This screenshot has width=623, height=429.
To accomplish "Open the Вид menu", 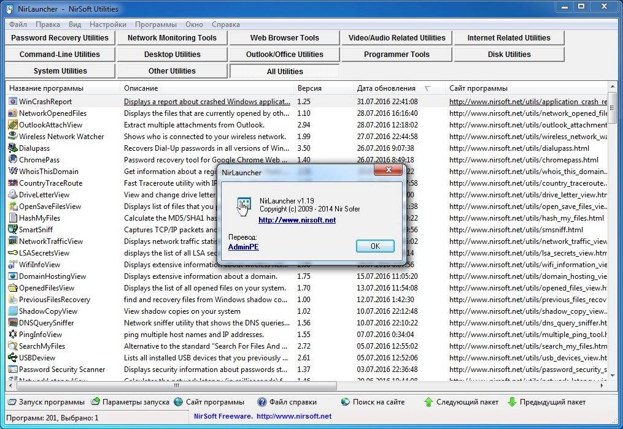I will pos(75,25).
